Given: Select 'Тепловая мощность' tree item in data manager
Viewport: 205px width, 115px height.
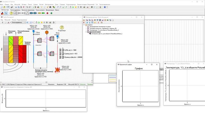Looking at the screenshot, I should (103, 28).
